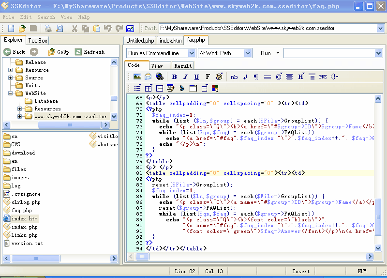
Task: Switch to the index.htm document tab
Action: click(x=171, y=41)
